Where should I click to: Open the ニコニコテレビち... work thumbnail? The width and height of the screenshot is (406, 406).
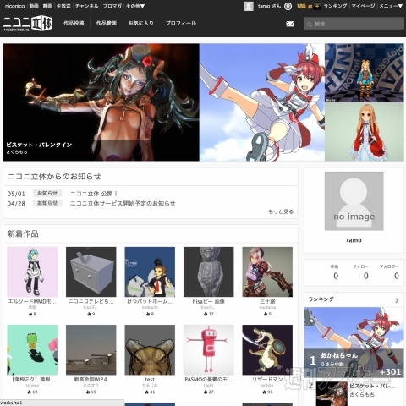(91, 272)
